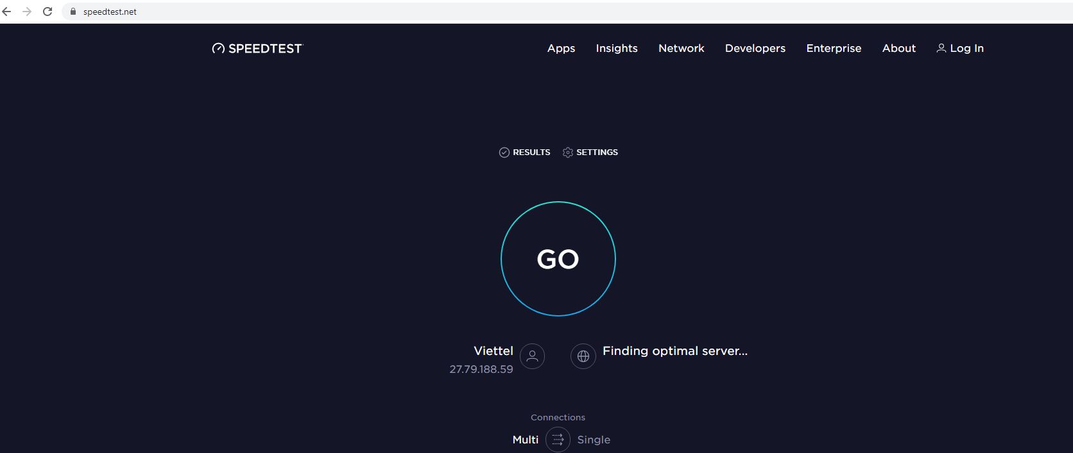Click the SPEEDTEST logo
The height and width of the screenshot is (453, 1073).
pos(257,48)
